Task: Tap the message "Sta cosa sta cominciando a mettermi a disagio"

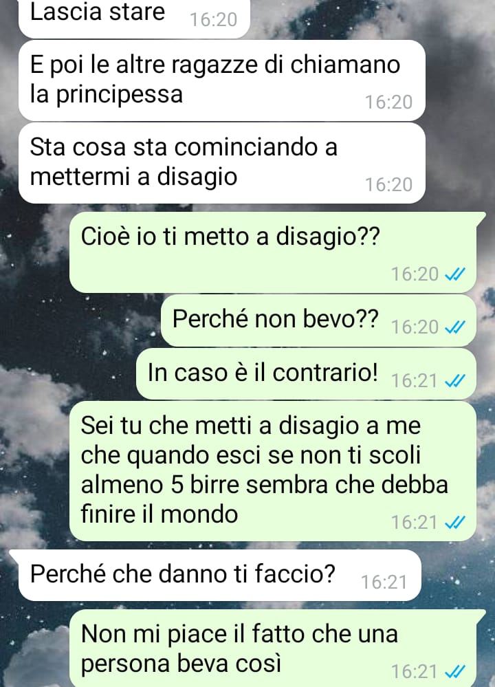Action: pyautogui.click(x=221, y=163)
